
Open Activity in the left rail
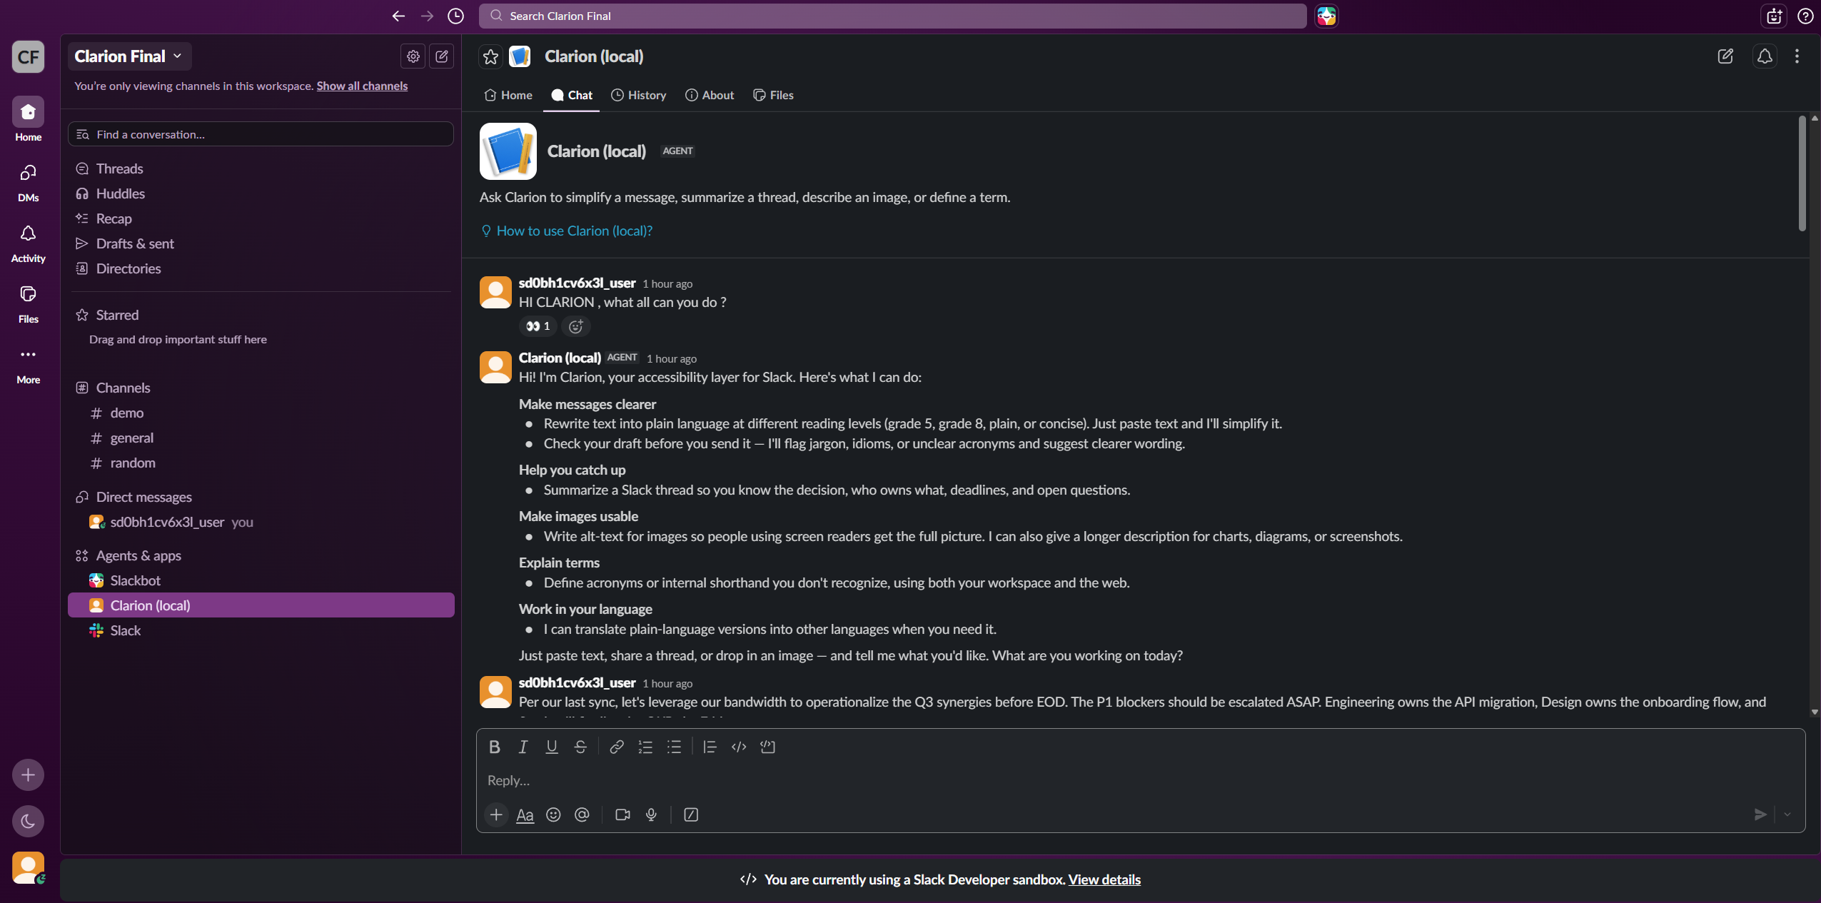(28, 243)
